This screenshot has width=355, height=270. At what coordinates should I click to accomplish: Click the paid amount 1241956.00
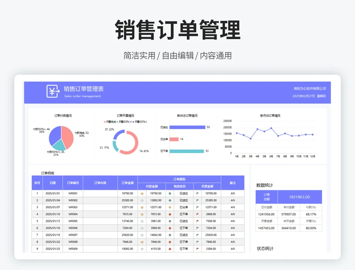click(266, 214)
